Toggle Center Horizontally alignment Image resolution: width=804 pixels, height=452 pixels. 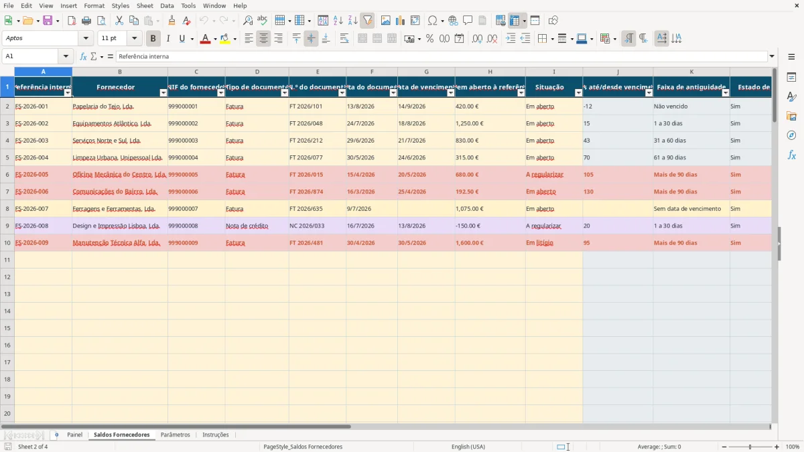(263, 39)
